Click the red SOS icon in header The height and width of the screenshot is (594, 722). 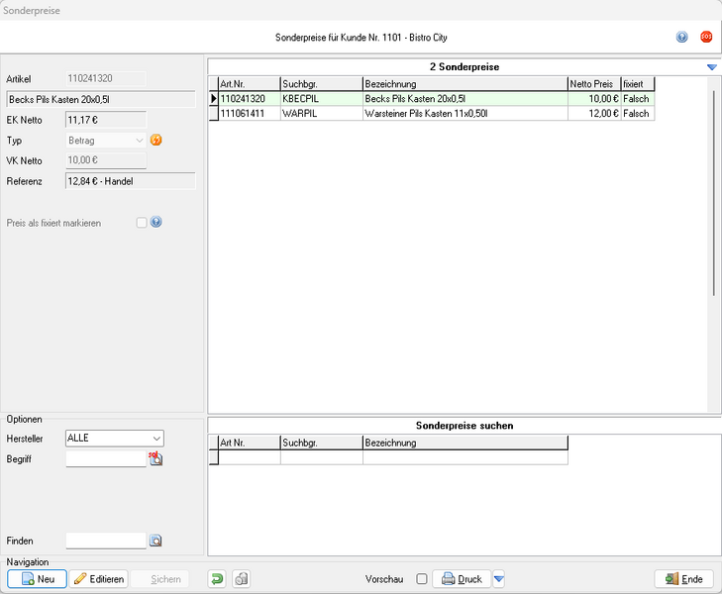coord(706,37)
